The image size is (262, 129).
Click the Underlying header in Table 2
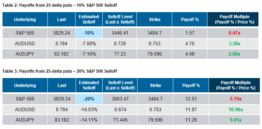tap(25, 19)
